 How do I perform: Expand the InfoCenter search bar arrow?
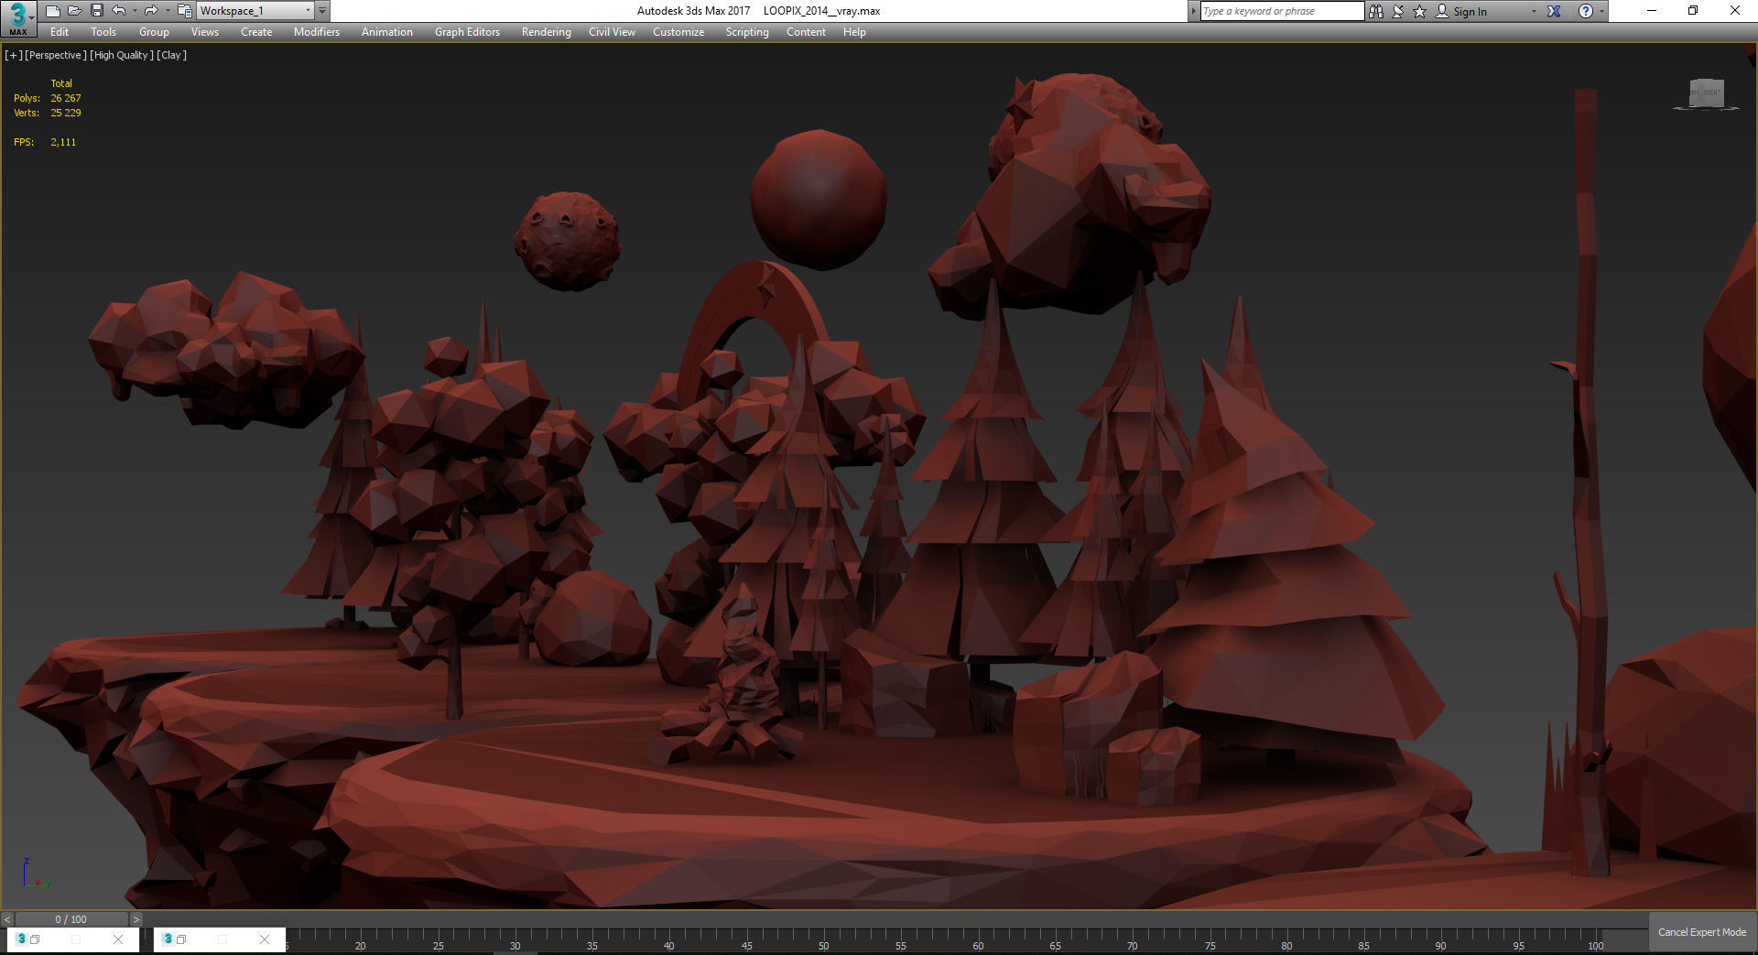[x=1193, y=11]
